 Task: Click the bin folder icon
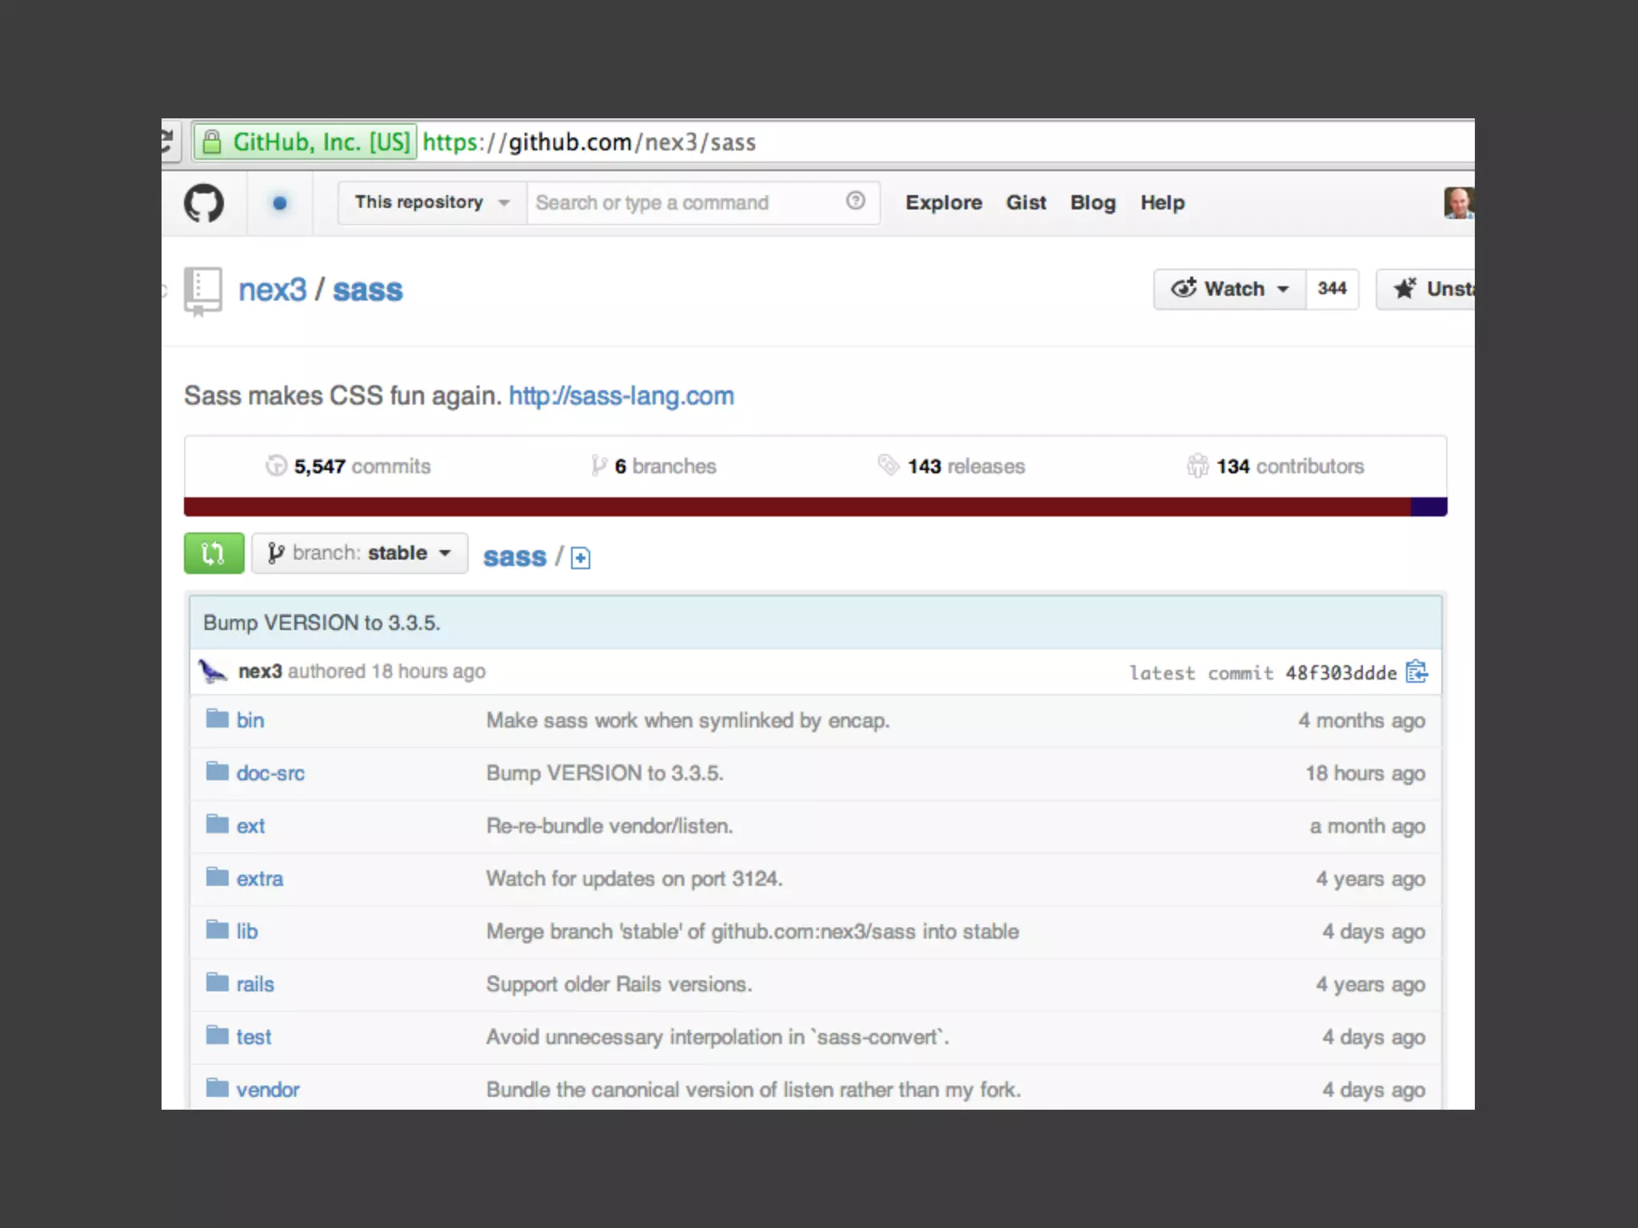tap(217, 718)
